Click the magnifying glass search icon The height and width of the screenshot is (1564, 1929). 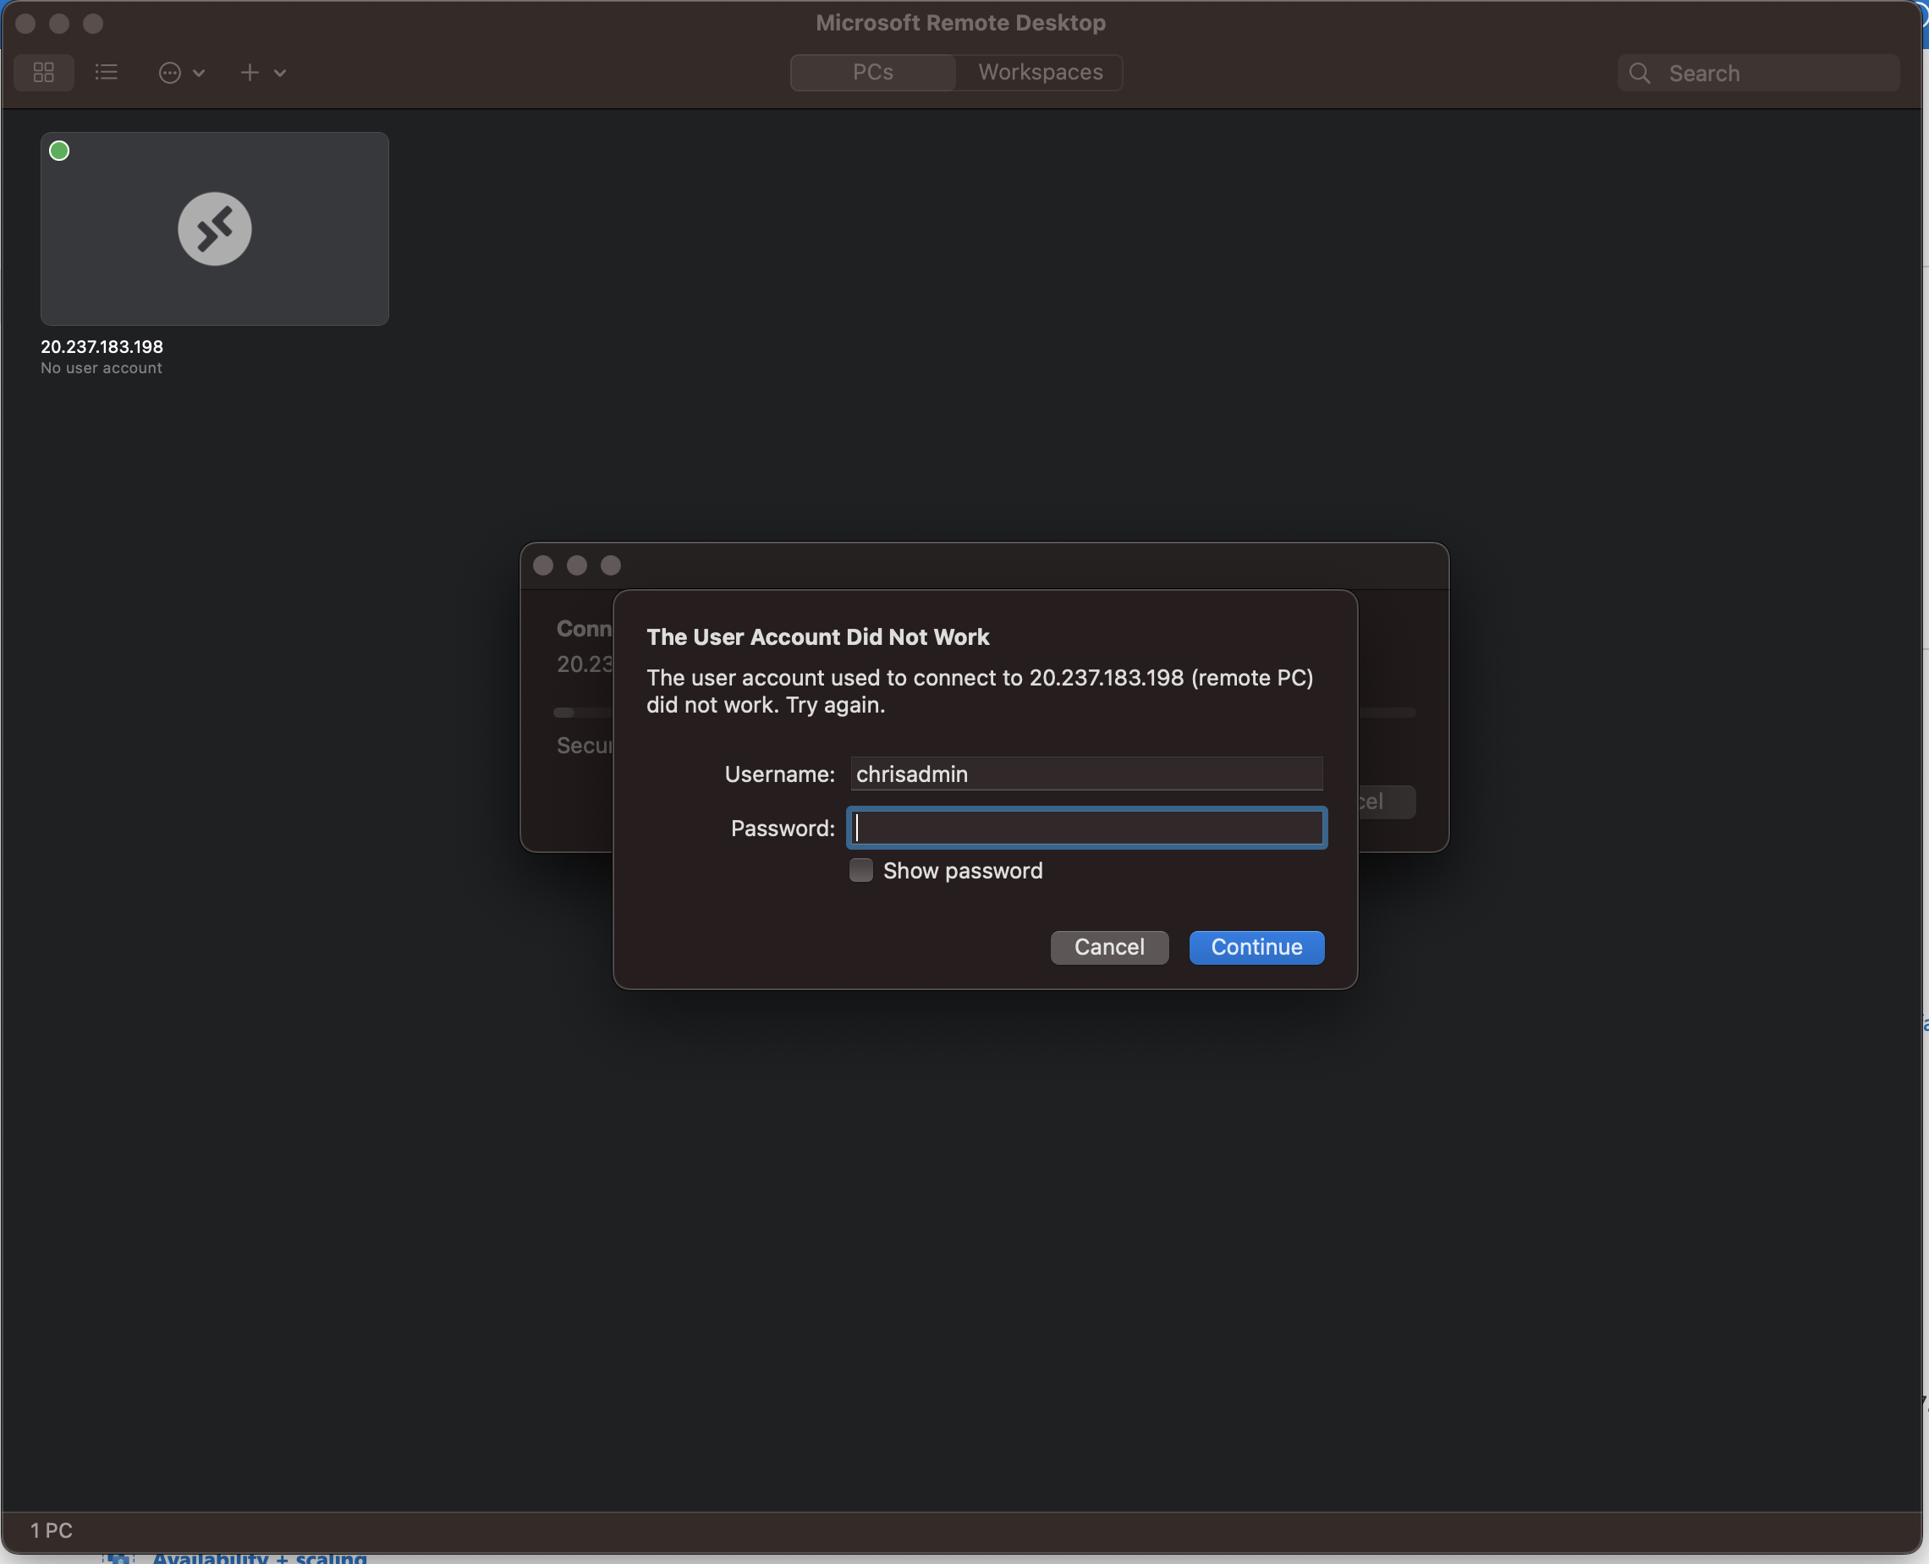1640,73
